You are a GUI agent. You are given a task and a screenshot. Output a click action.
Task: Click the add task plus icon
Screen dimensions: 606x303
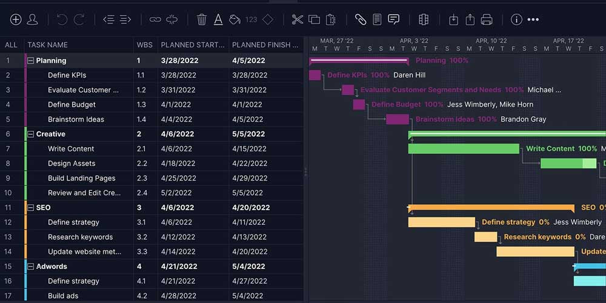pos(16,20)
